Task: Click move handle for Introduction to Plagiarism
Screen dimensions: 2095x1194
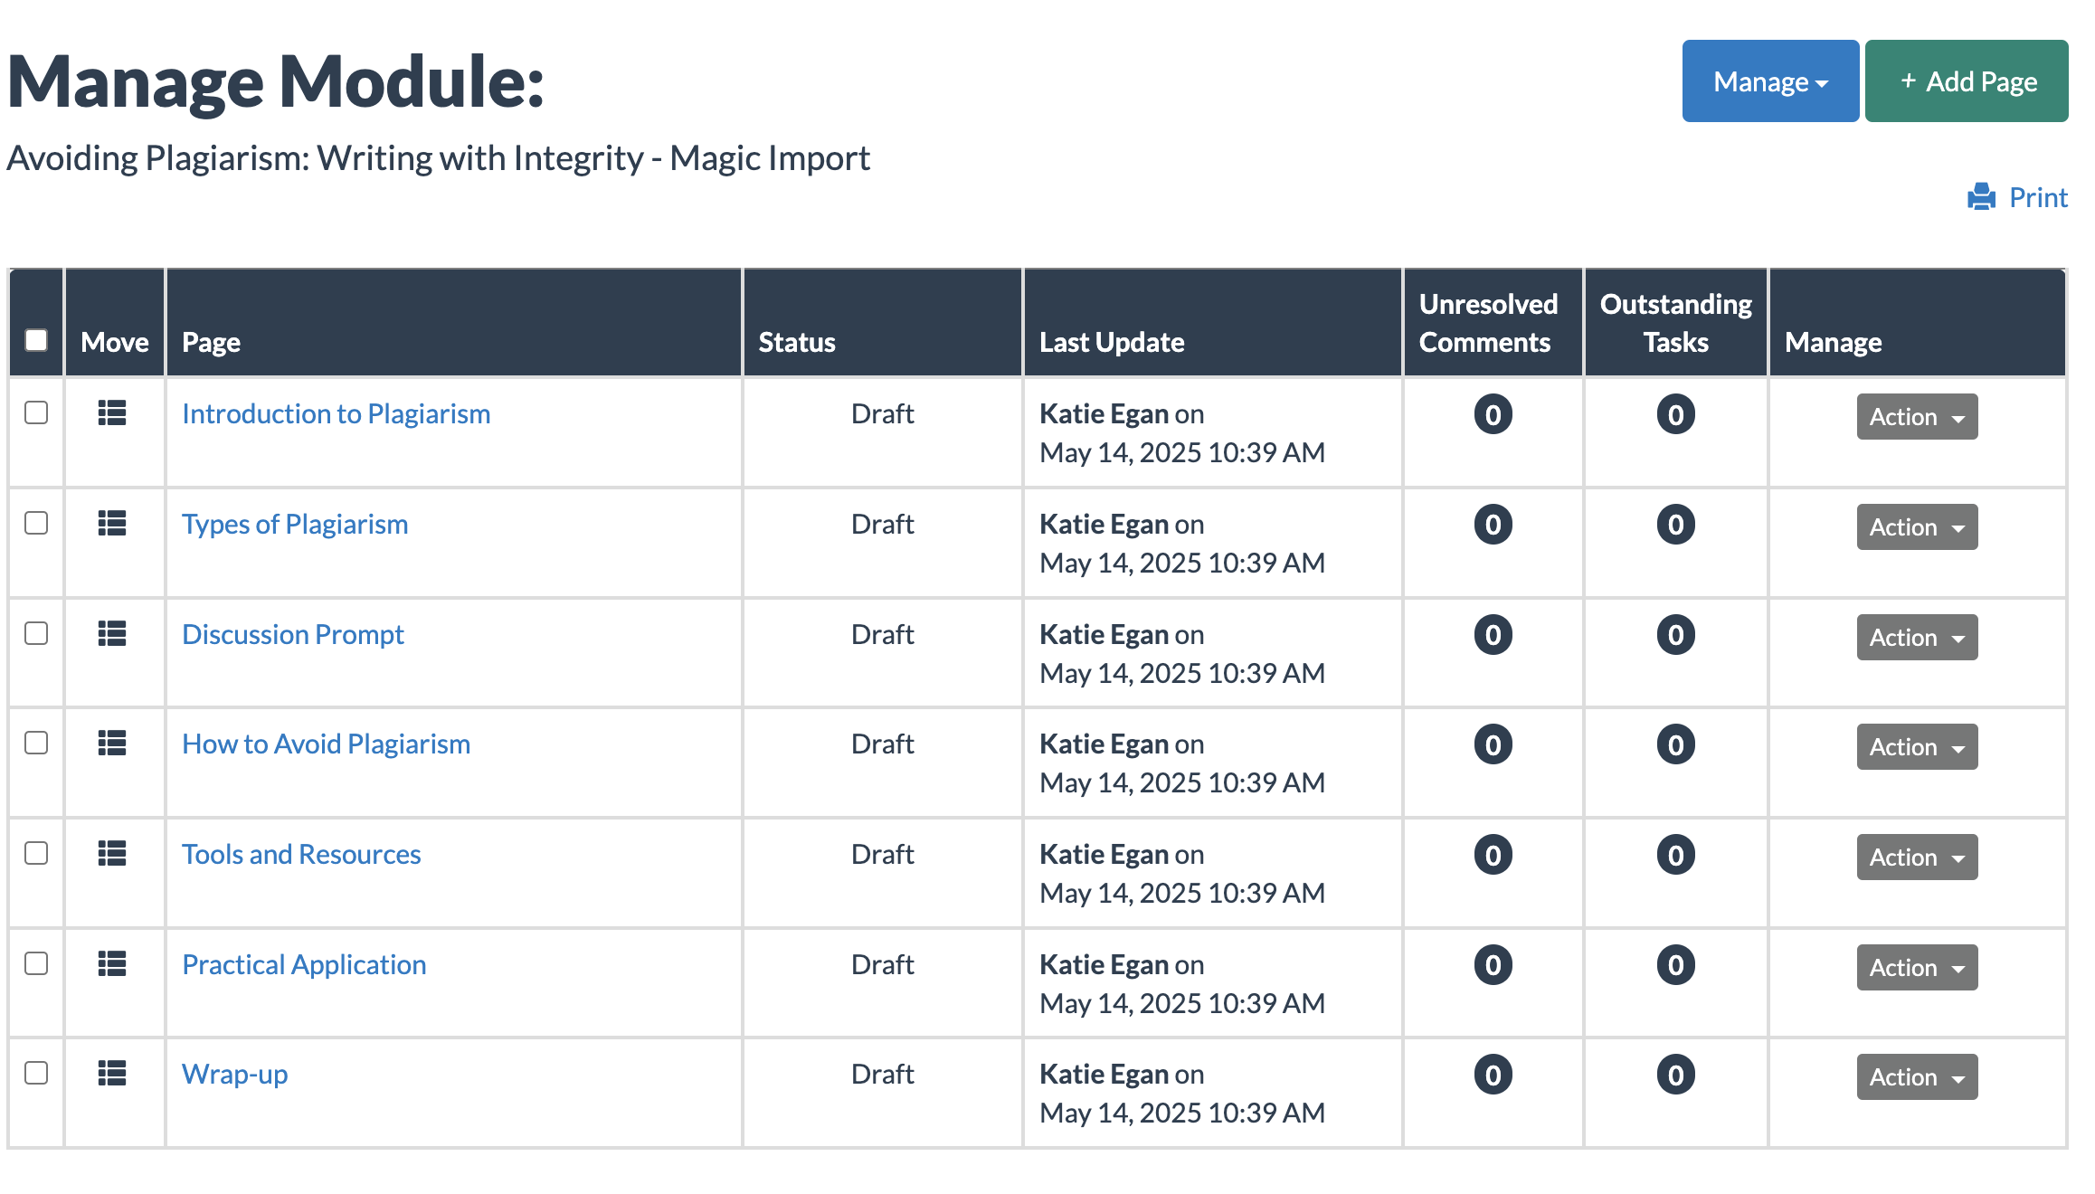Action: tap(112, 413)
